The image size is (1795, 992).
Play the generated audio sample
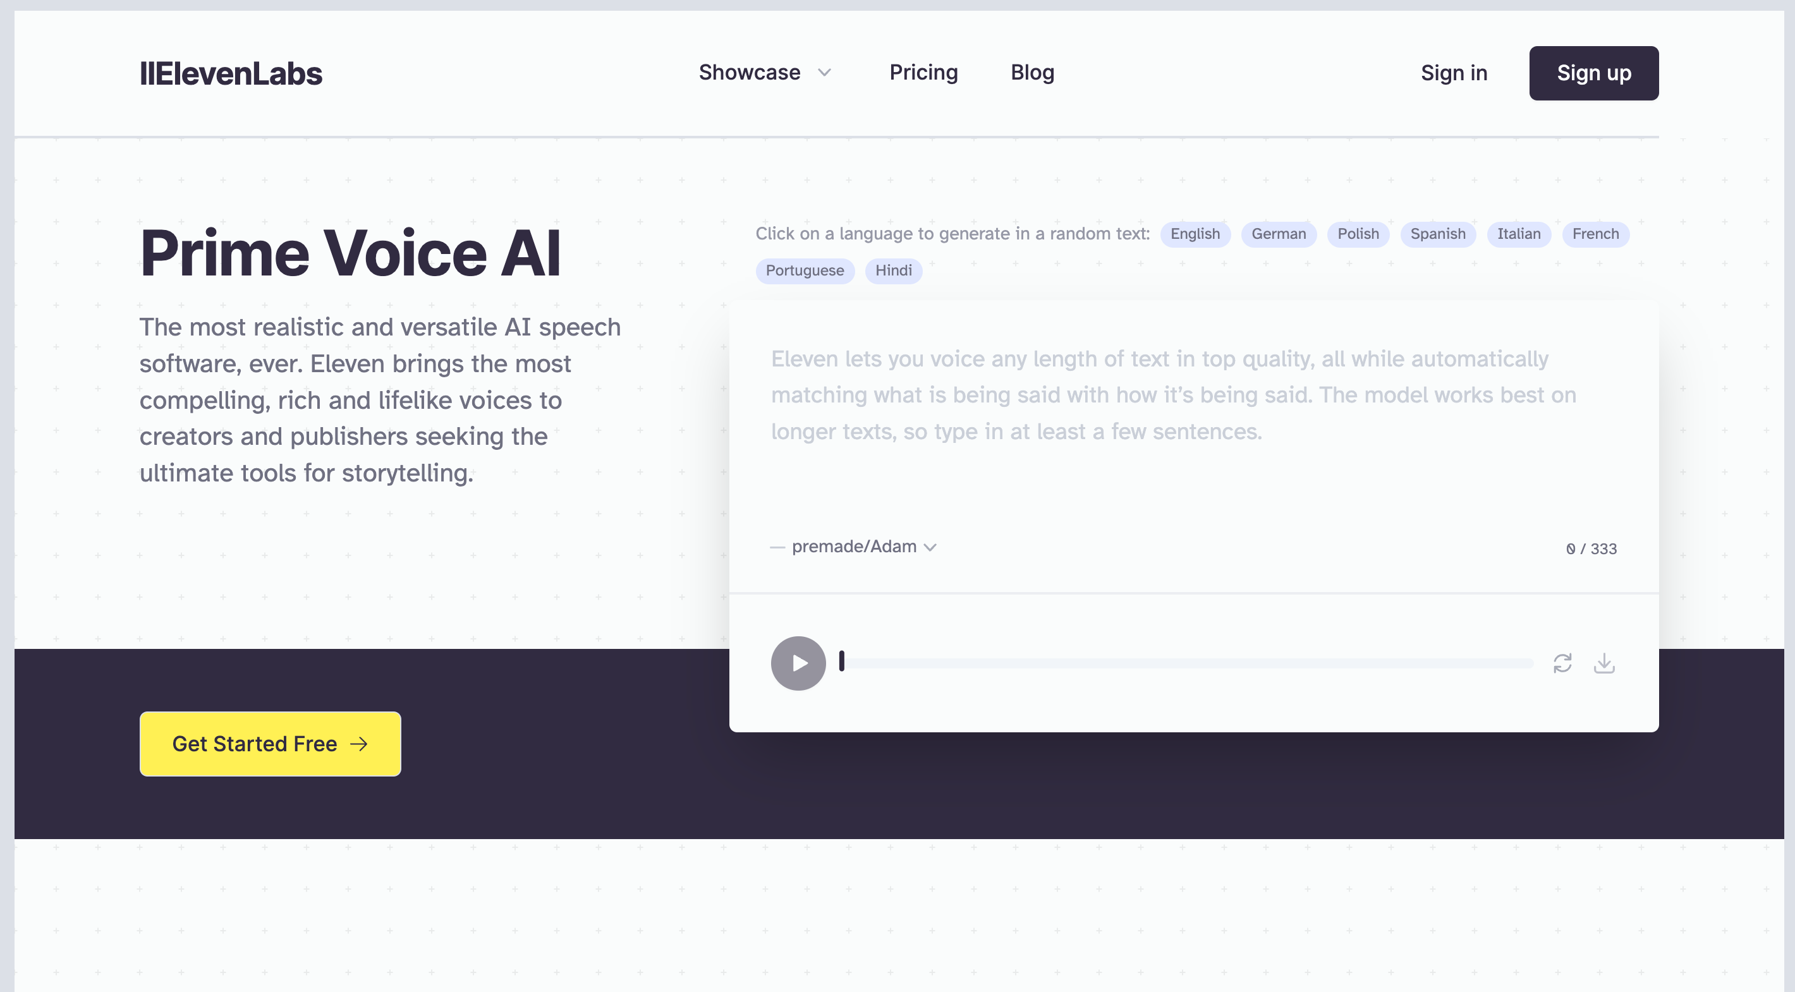798,663
